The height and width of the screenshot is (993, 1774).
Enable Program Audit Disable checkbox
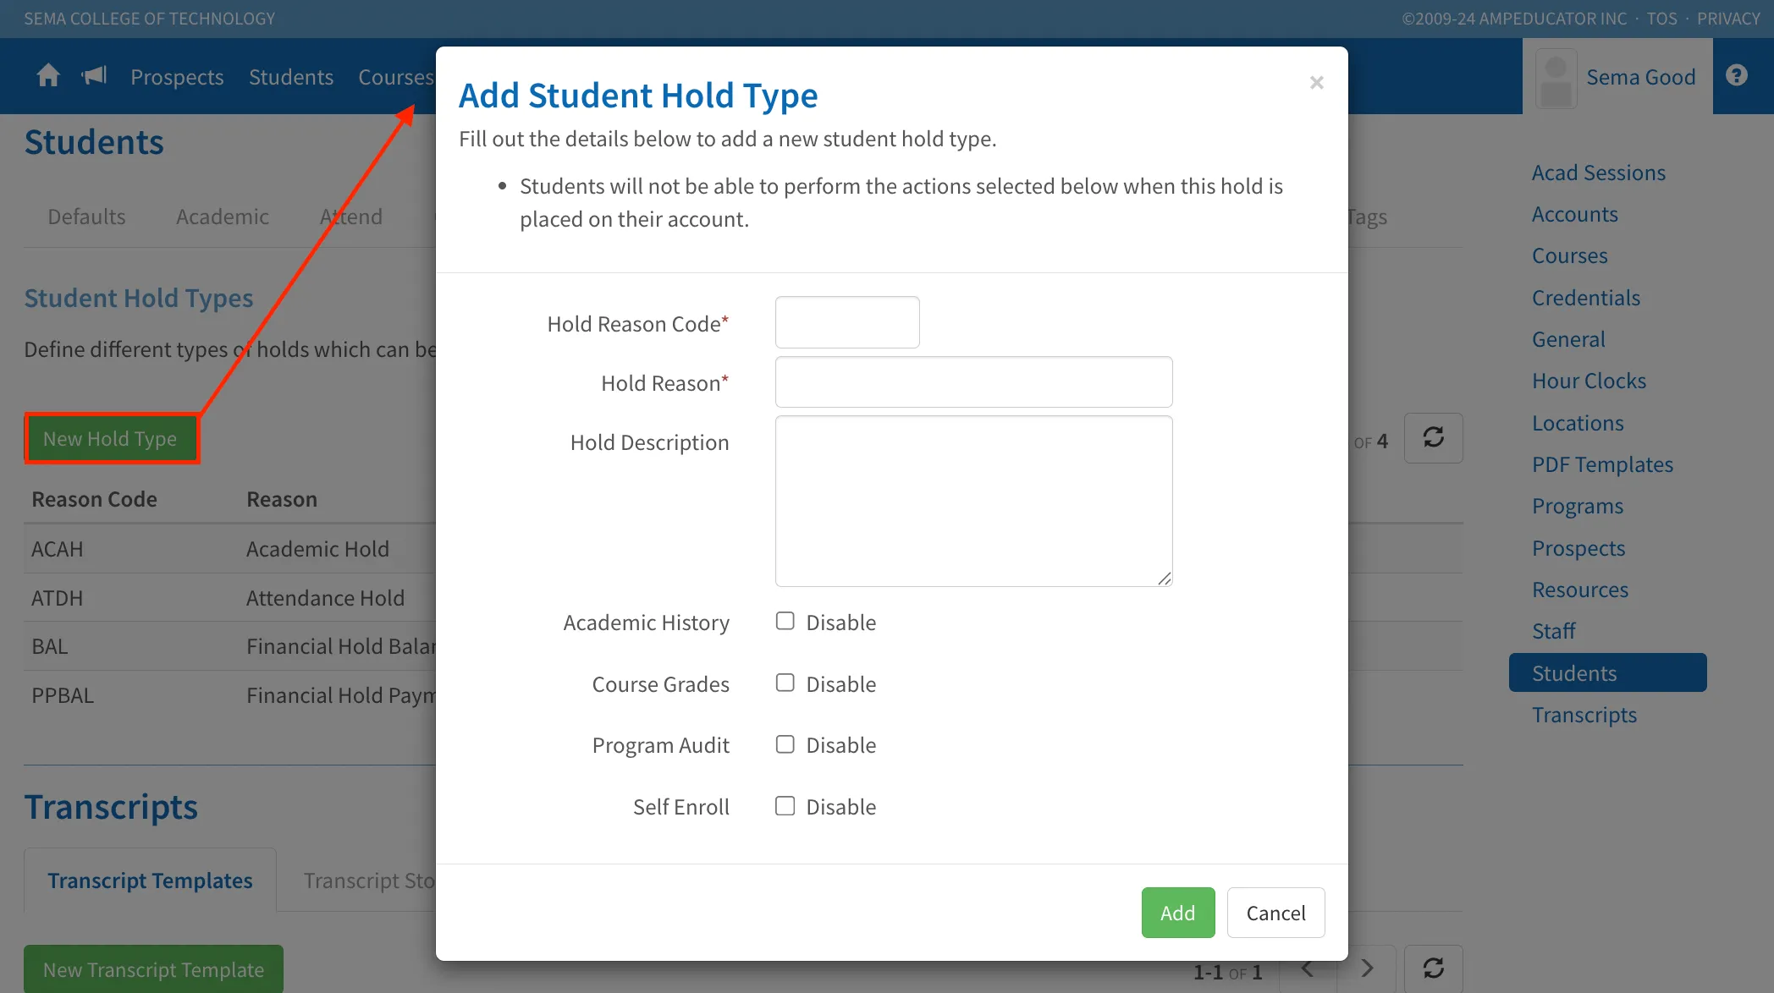[785, 744]
